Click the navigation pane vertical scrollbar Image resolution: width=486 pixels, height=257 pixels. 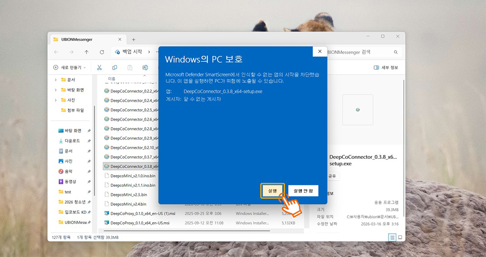pos(94,151)
